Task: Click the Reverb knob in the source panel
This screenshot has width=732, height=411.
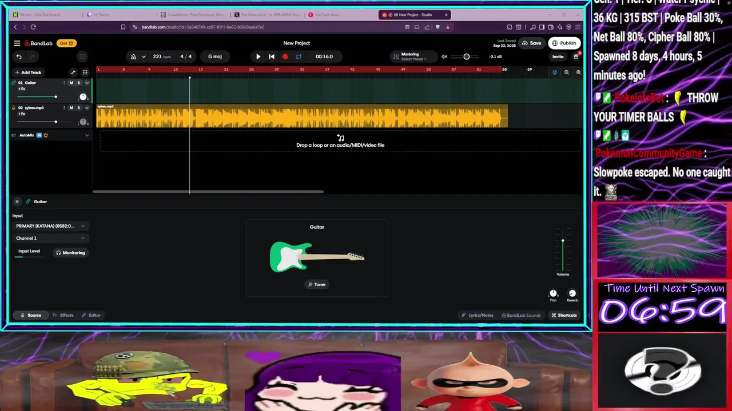Action: (572, 293)
